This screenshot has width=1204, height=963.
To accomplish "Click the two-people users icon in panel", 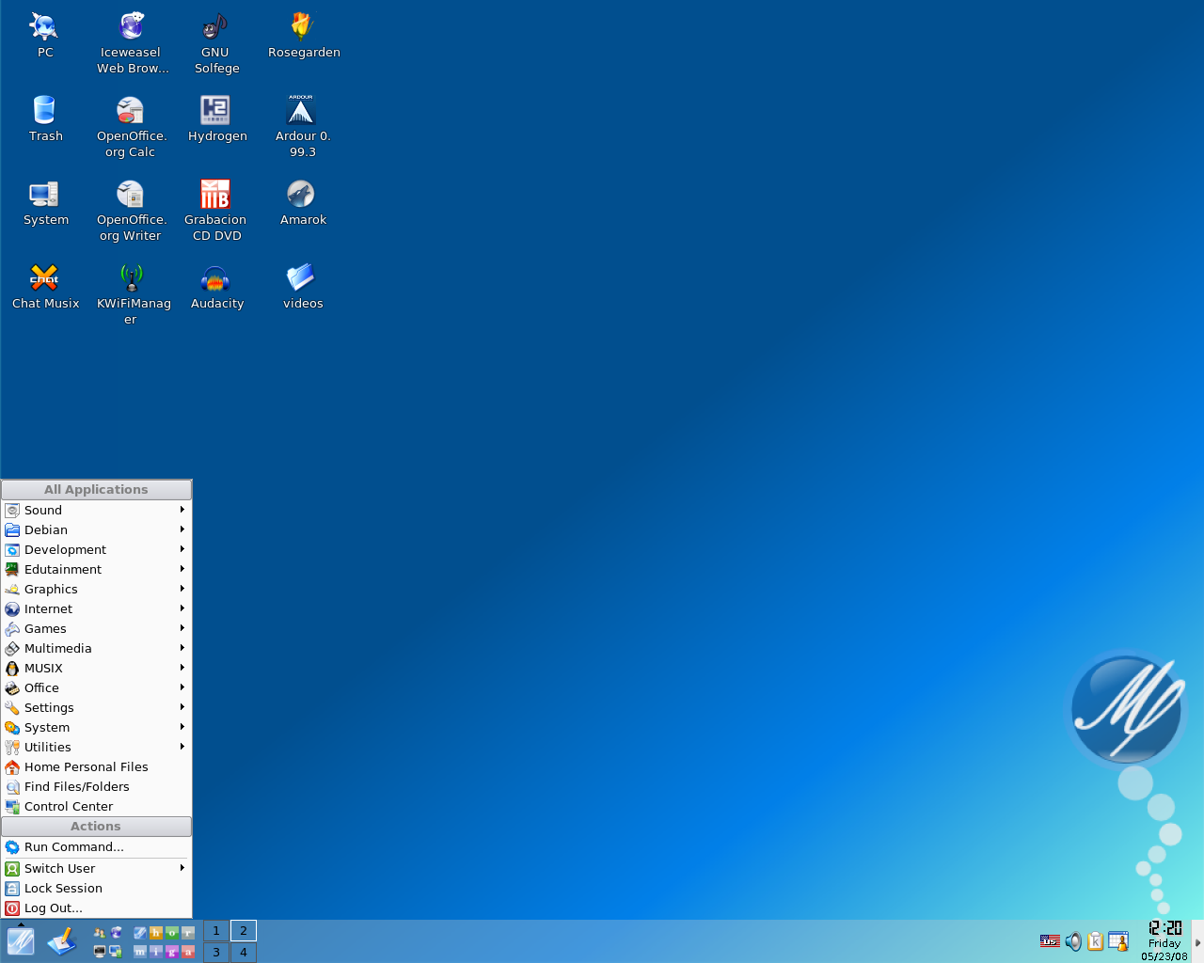I will point(100,933).
